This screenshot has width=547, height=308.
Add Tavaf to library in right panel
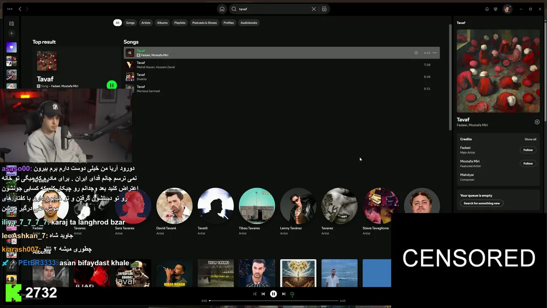pyautogui.click(x=537, y=122)
